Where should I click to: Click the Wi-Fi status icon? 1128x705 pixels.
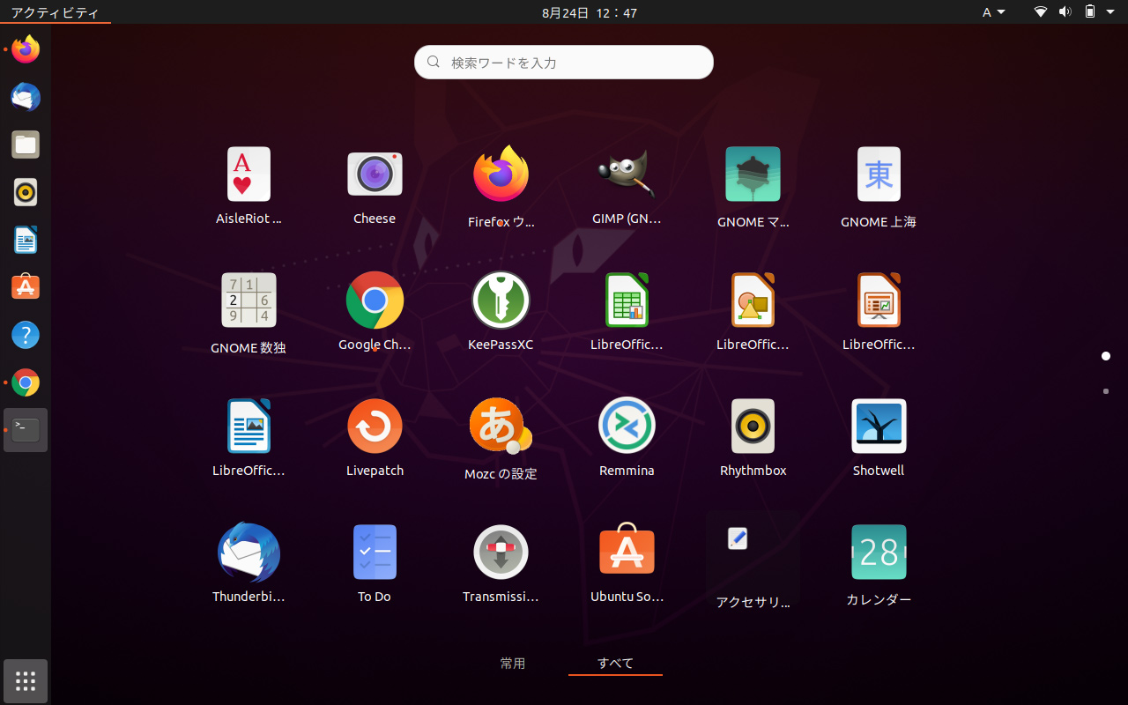coord(1041,12)
